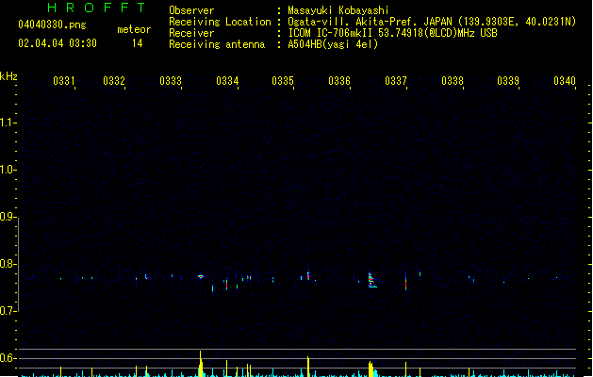Viewport: 593px width, 377px height.
Task: Click the 'Receiver' field label
Action: pos(191,33)
